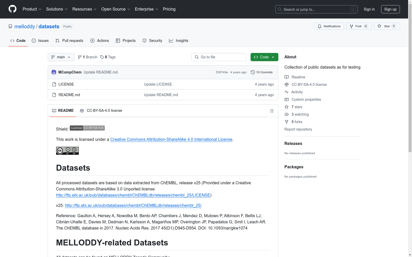
Task: Expand the Open Source menu
Action: coord(116,9)
